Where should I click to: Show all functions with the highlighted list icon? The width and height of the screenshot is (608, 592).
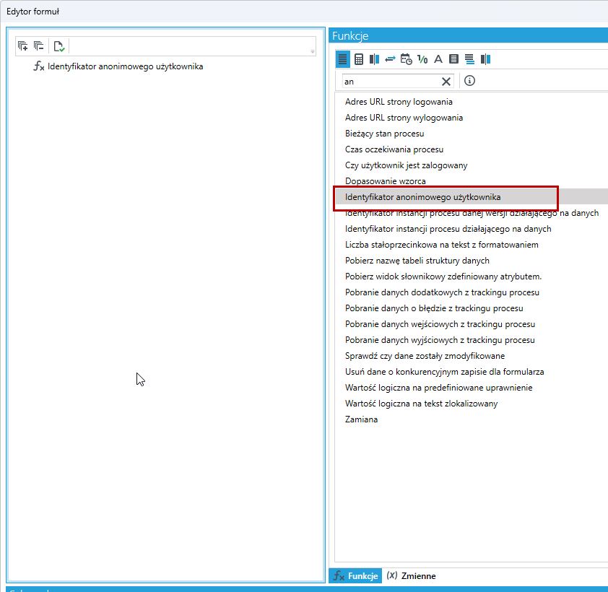343,59
